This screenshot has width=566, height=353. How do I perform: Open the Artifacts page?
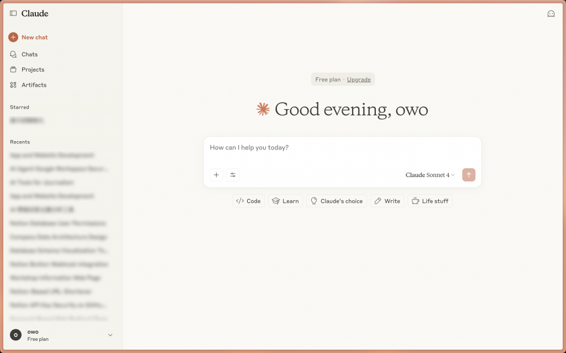(28, 85)
